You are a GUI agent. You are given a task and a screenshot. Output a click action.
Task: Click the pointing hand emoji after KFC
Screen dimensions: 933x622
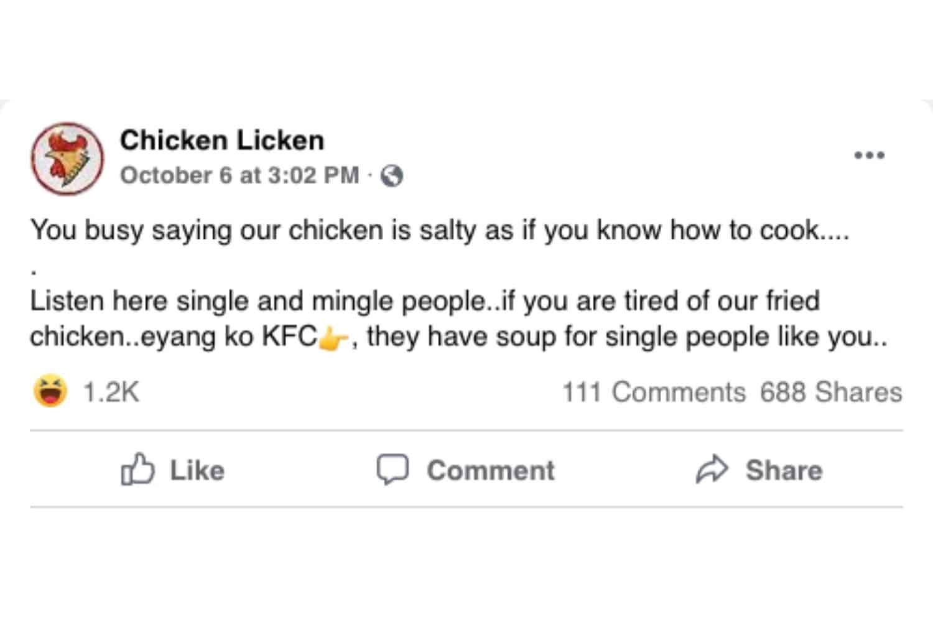333,339
